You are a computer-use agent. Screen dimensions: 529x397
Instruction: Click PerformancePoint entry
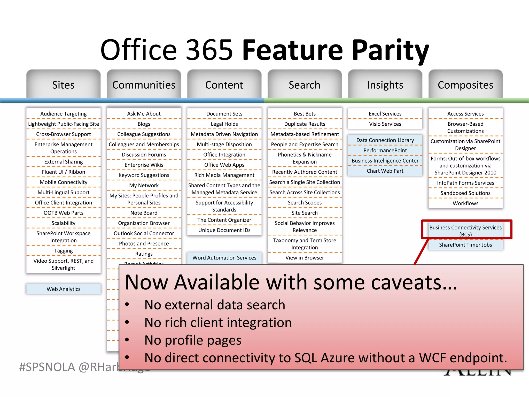pos(385,150)
